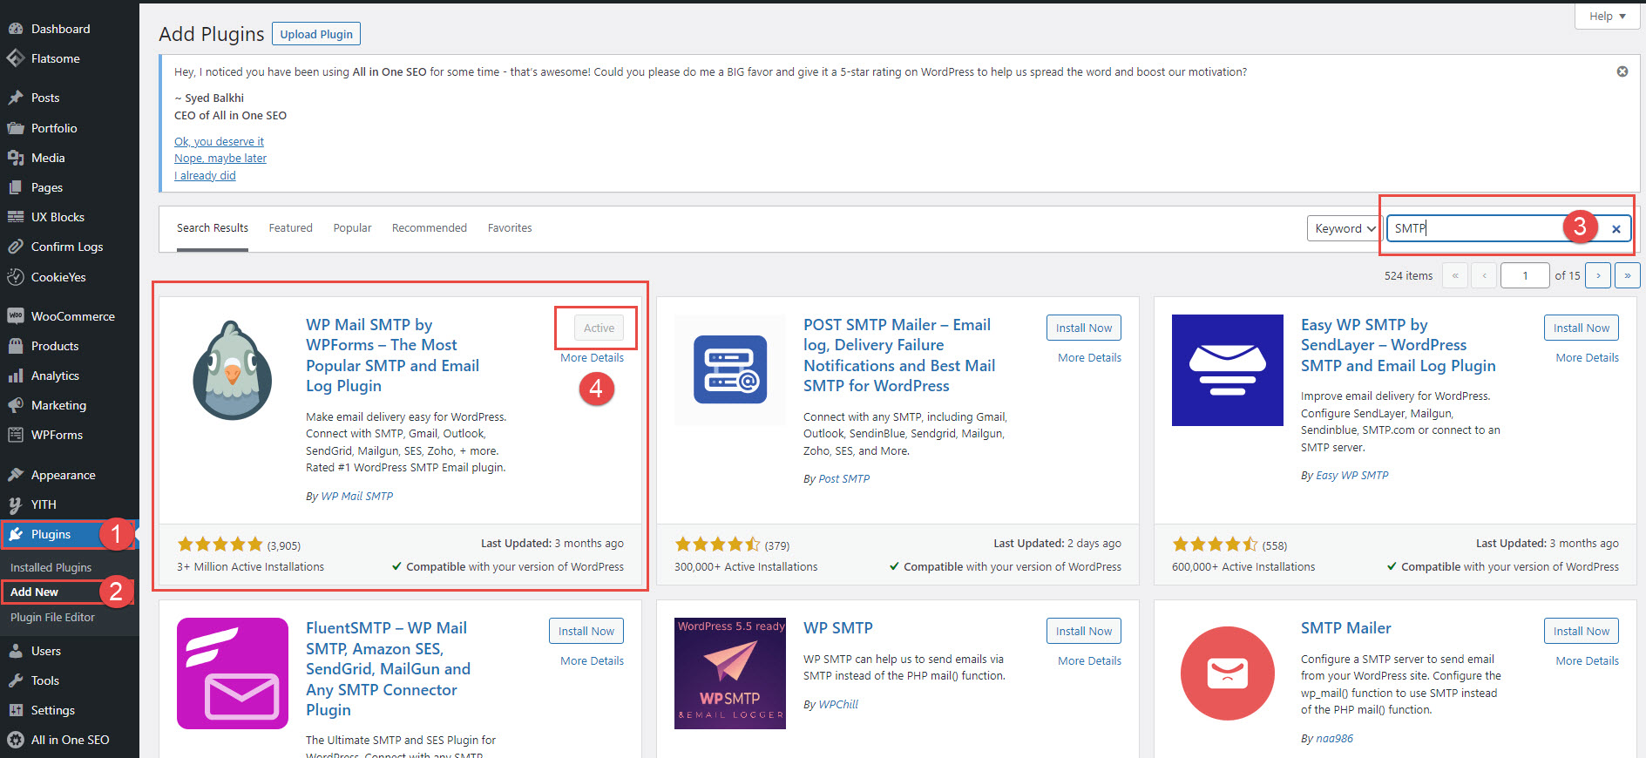Open Plugin File Editor submenu item

click(52, 617)
